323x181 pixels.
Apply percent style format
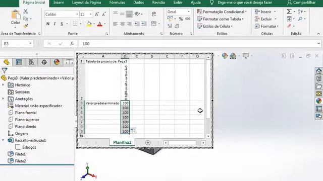(181, 19)
